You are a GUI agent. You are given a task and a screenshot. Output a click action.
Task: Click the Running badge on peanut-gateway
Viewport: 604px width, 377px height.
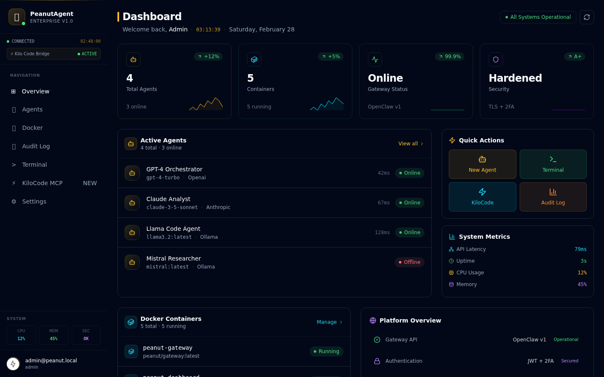coord(326,351)
